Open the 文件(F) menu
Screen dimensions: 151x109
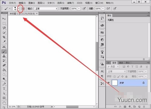12,3
